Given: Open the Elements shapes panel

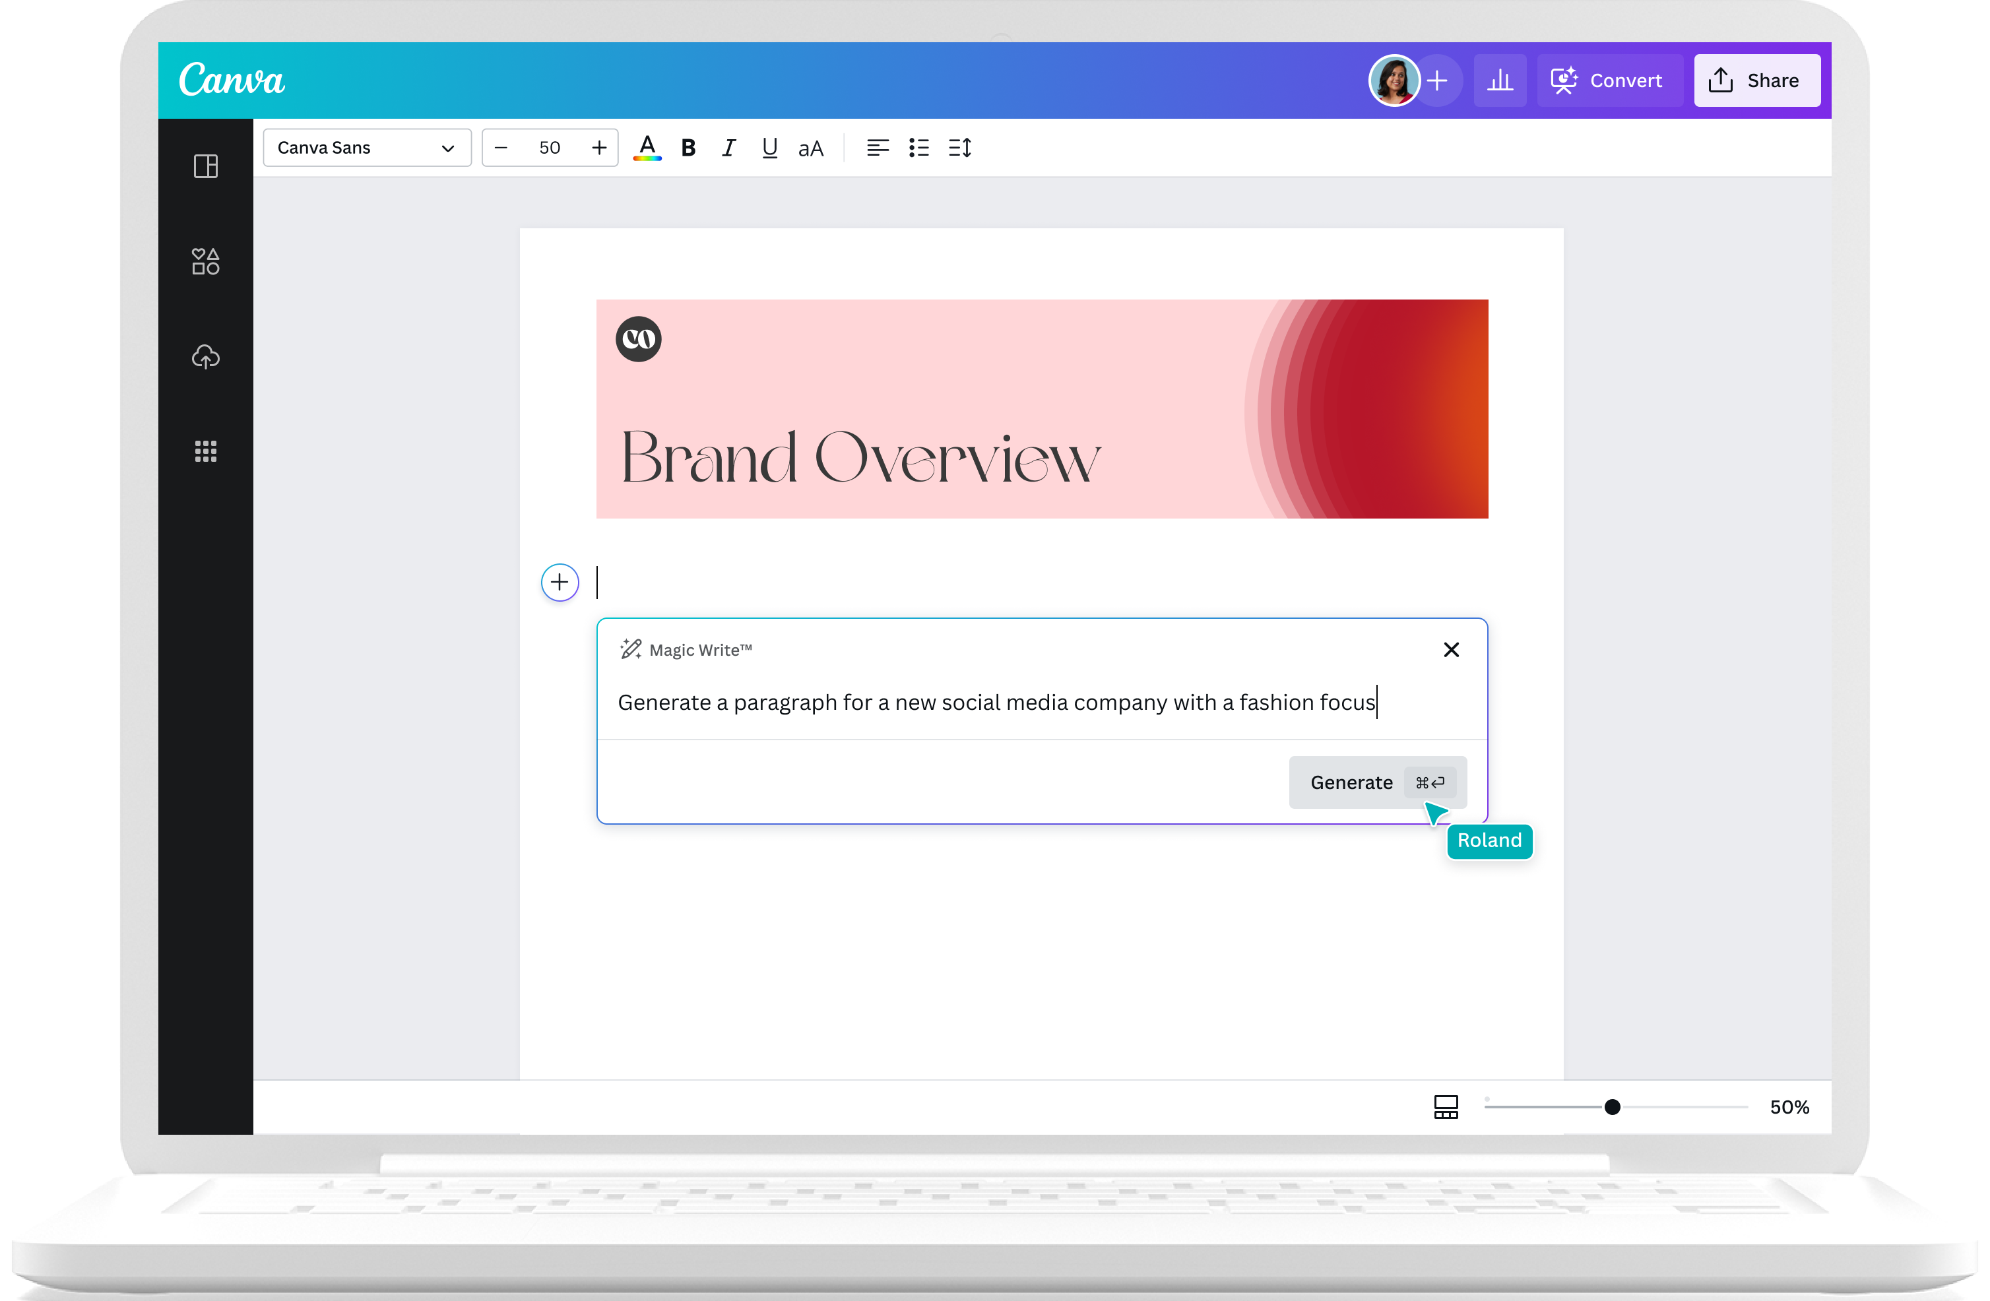Looking at the screenshot, I should point(206,262).
